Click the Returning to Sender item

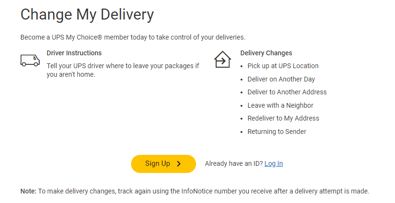pos(277,132)
